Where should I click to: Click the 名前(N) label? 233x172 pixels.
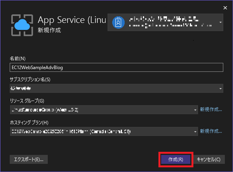tap(18, 59)
